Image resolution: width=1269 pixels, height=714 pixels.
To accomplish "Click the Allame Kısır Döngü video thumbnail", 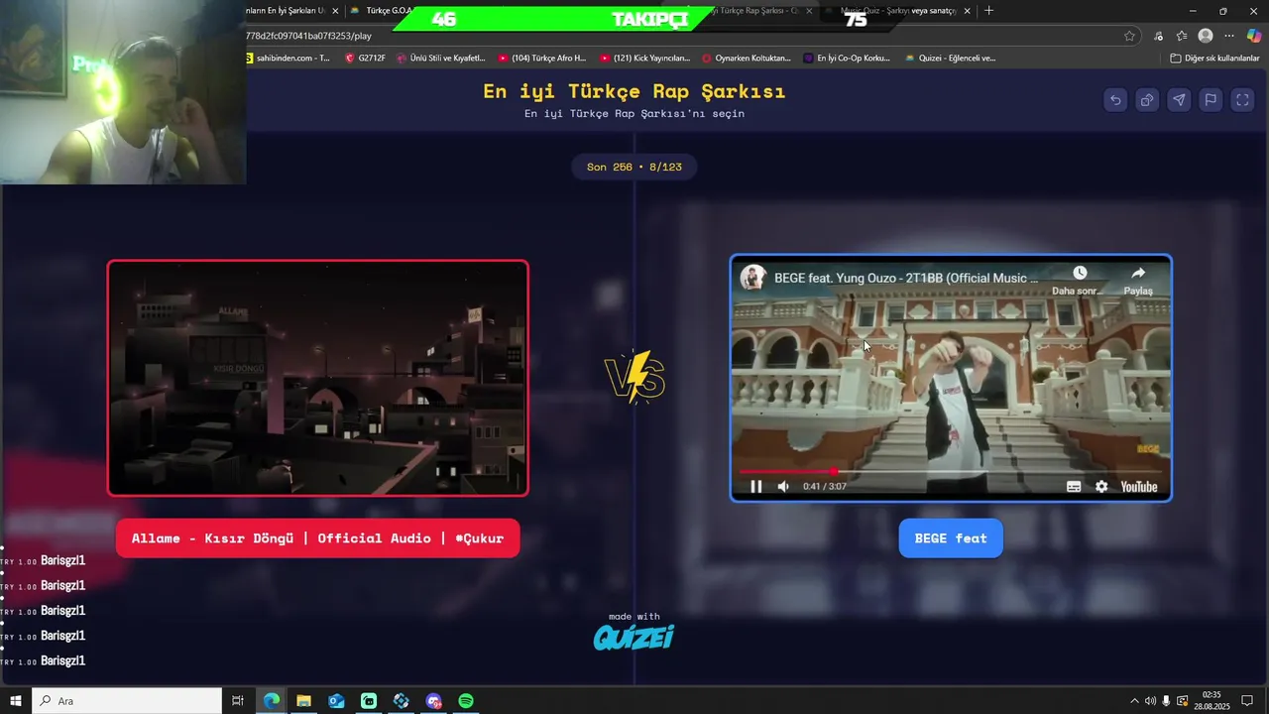I will [317, 378].
